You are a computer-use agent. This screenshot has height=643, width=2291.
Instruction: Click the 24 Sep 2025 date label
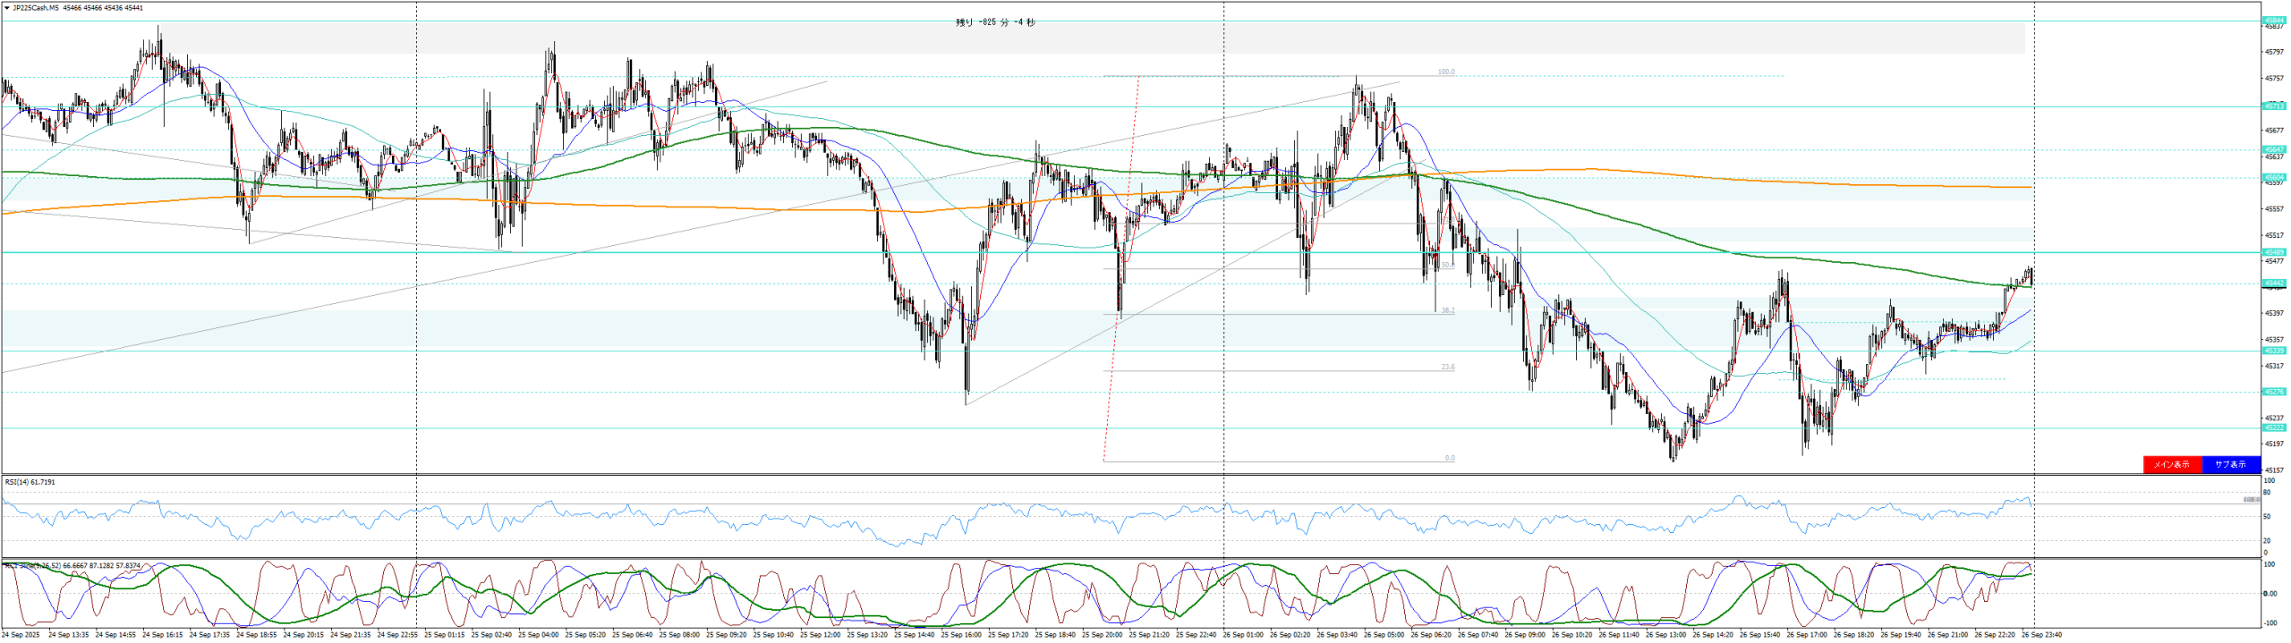21,635
